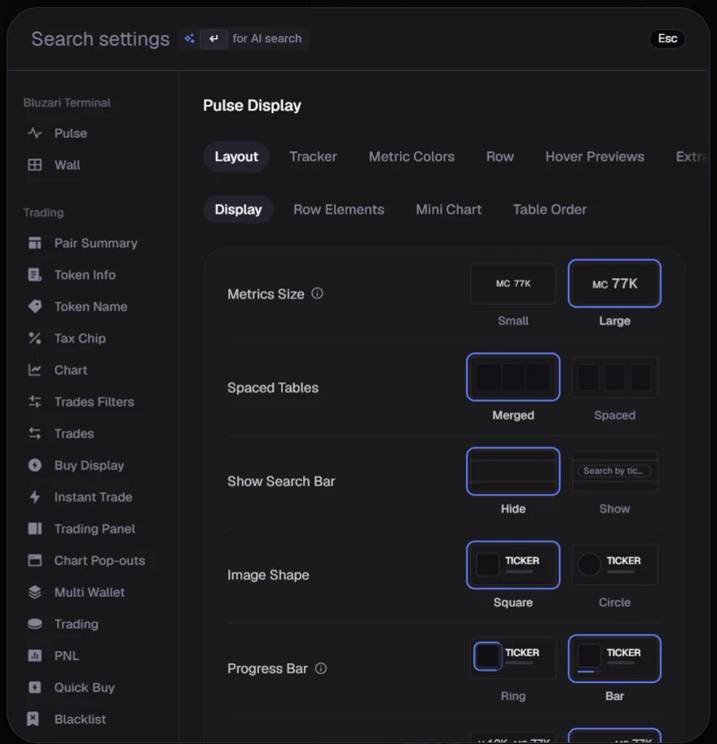The image size is (717, 744).
Task: Open the Table Order sub-tab
Action: (x=550, y=209)
